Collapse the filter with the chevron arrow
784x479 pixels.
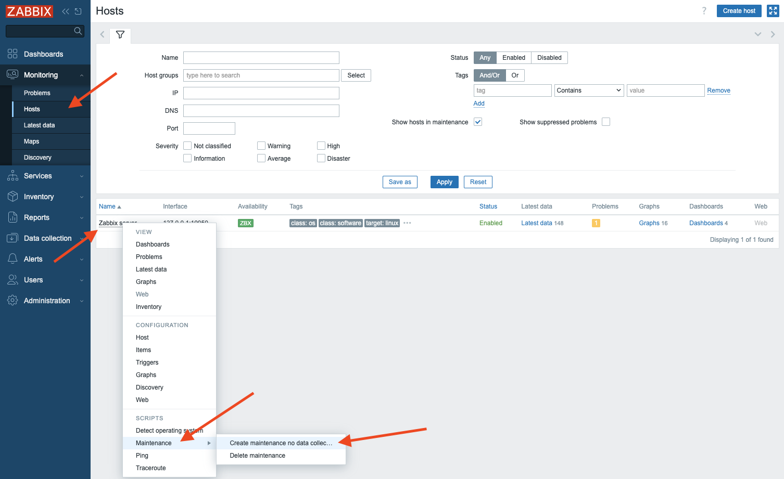(x=758, y=34)
